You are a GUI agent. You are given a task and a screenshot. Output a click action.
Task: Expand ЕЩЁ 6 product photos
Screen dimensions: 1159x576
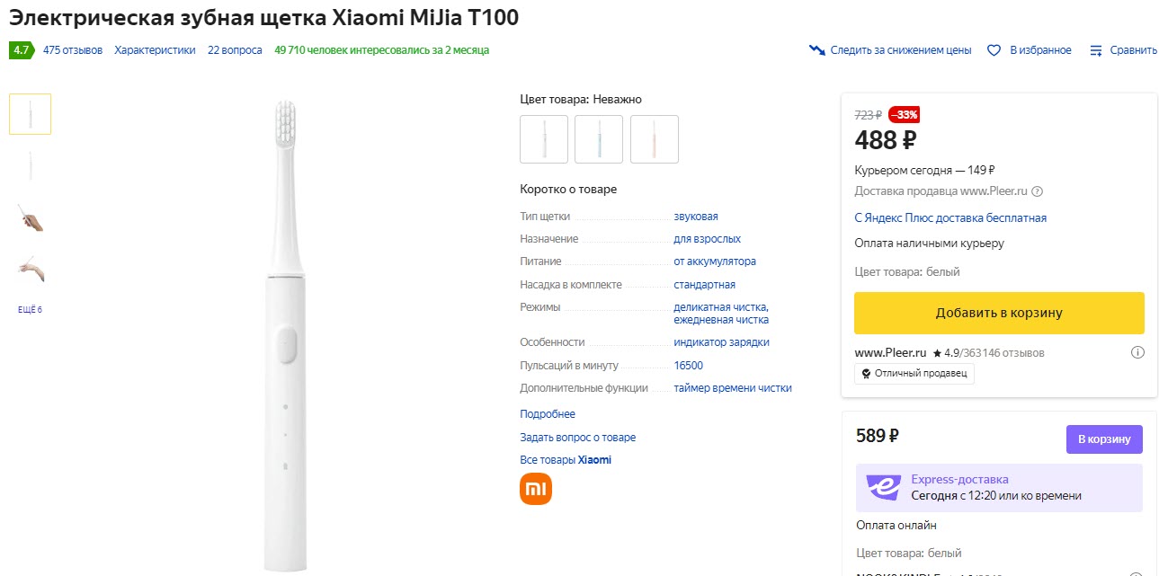pyautogui.click(x=30, y=308)
